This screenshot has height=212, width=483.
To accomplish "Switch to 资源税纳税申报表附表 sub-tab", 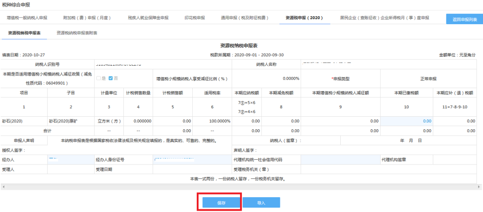I will 77,33.
